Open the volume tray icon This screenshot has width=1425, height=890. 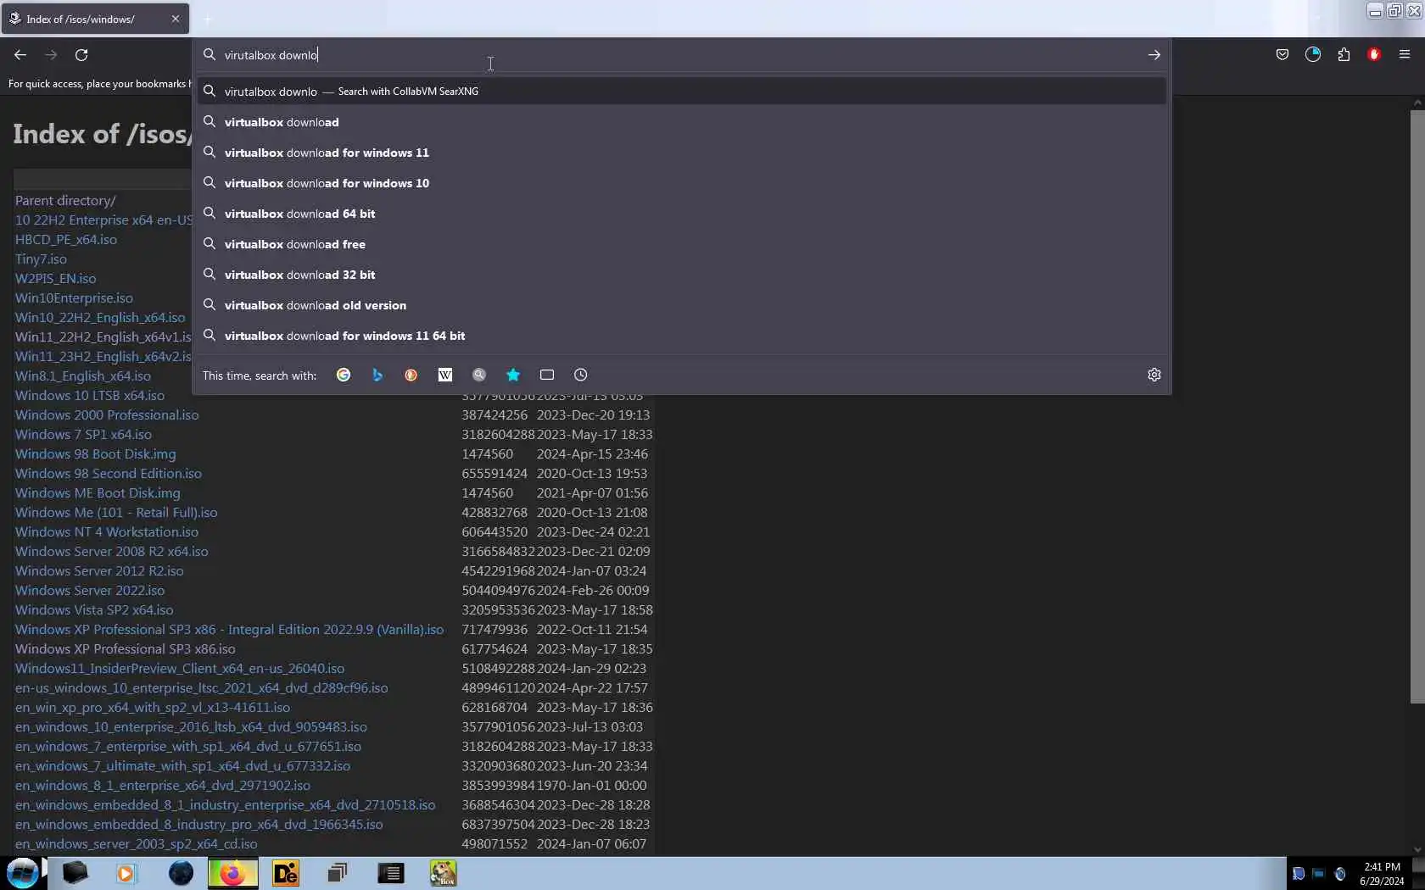1340,874
